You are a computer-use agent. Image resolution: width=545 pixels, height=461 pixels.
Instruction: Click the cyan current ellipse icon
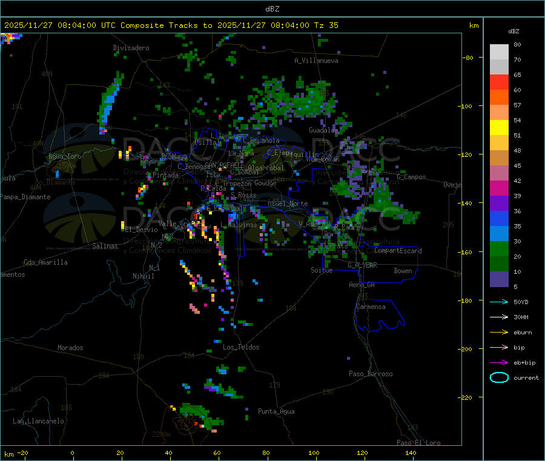click(499, 377)
